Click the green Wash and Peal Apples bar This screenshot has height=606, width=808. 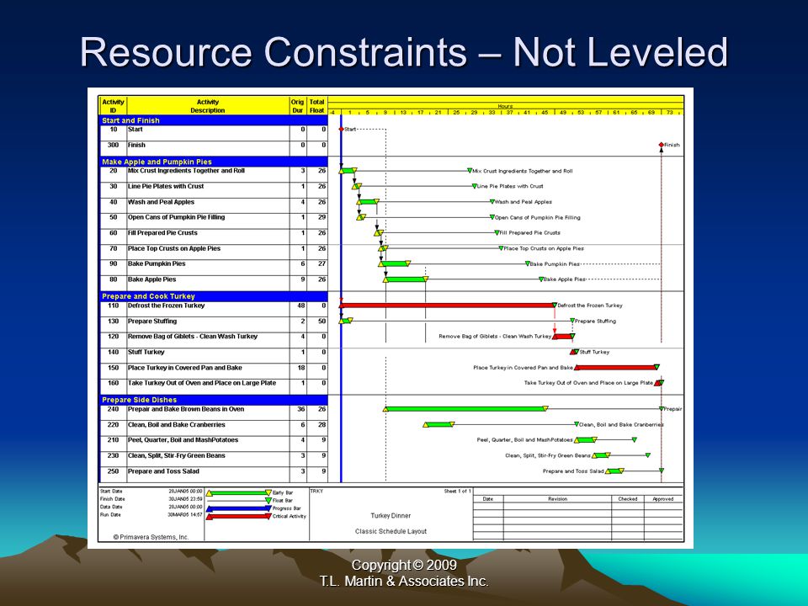click(x=368, y=202)
